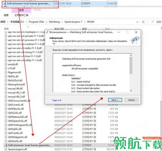Click the file icon of asmjit.dll
162x151 pixels.
point(6,64)
